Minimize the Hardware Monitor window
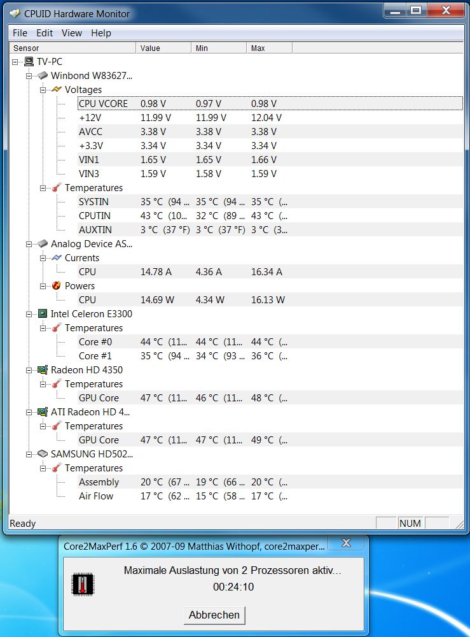470x637 pixels. coord(396,10)
